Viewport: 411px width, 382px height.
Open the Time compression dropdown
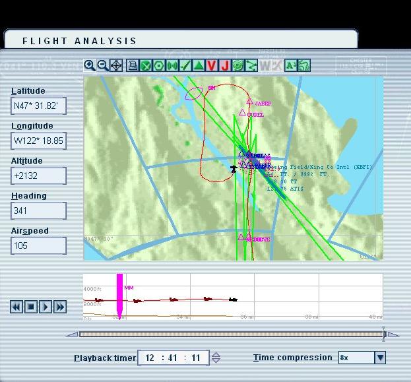(379, 358)
